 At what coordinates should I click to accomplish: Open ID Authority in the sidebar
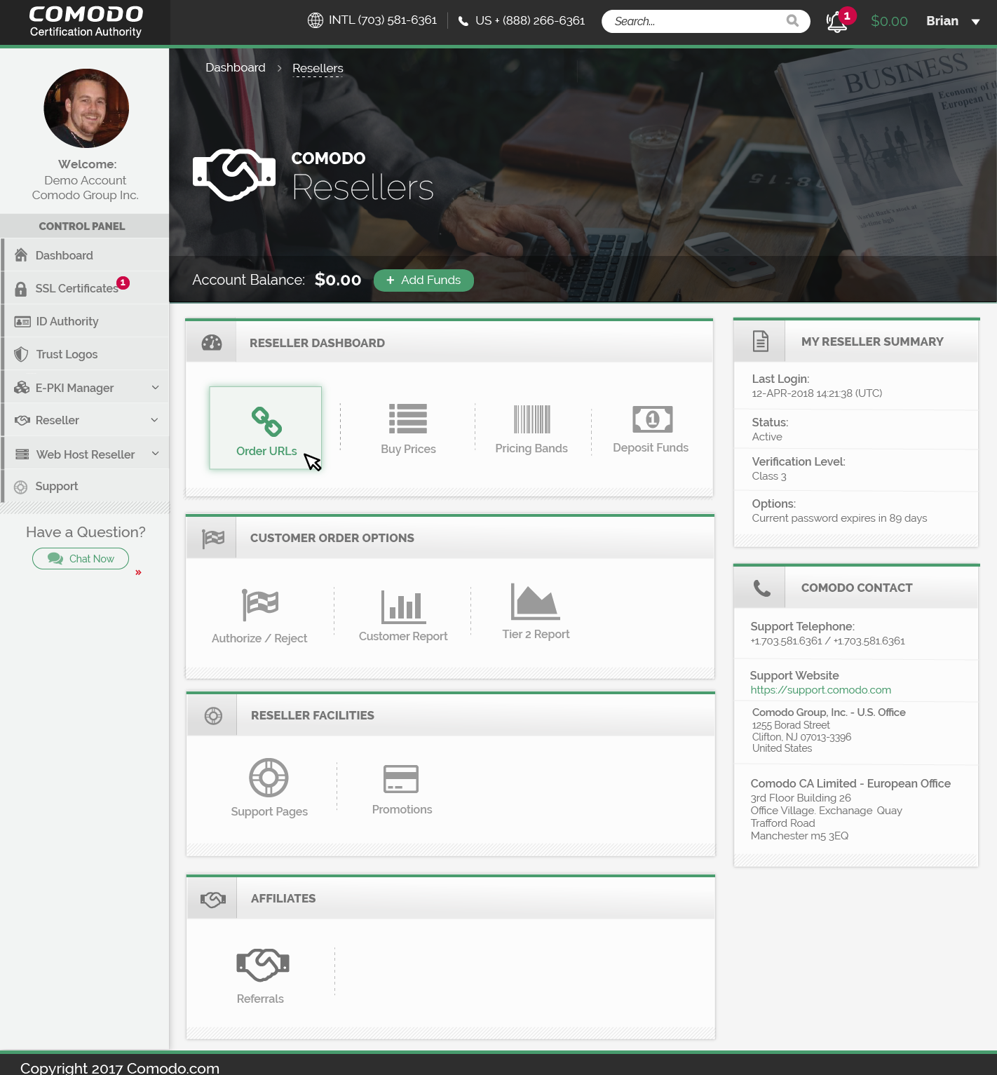point(85,321)
